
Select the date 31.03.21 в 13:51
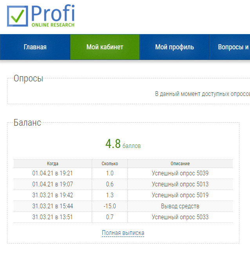click(x=53, y=217)
